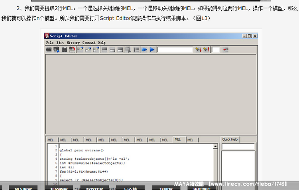Click the Show Both panes layout icon
299x190 pixels.
(x=120, y=50)
